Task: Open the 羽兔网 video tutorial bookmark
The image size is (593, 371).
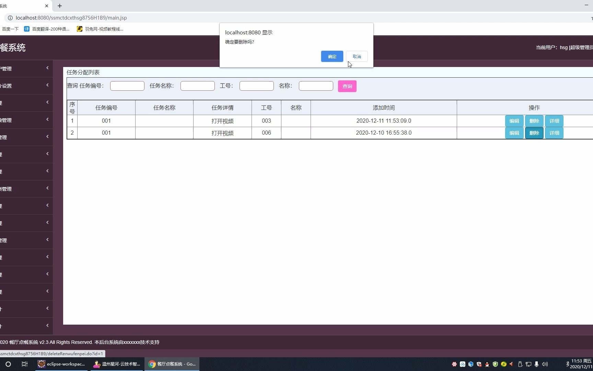Action: [100, 29]
